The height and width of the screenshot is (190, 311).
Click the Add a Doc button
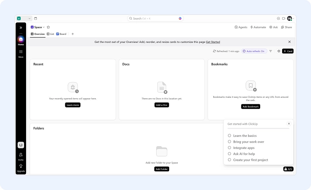pyautogui.click(x=162, y=105)
